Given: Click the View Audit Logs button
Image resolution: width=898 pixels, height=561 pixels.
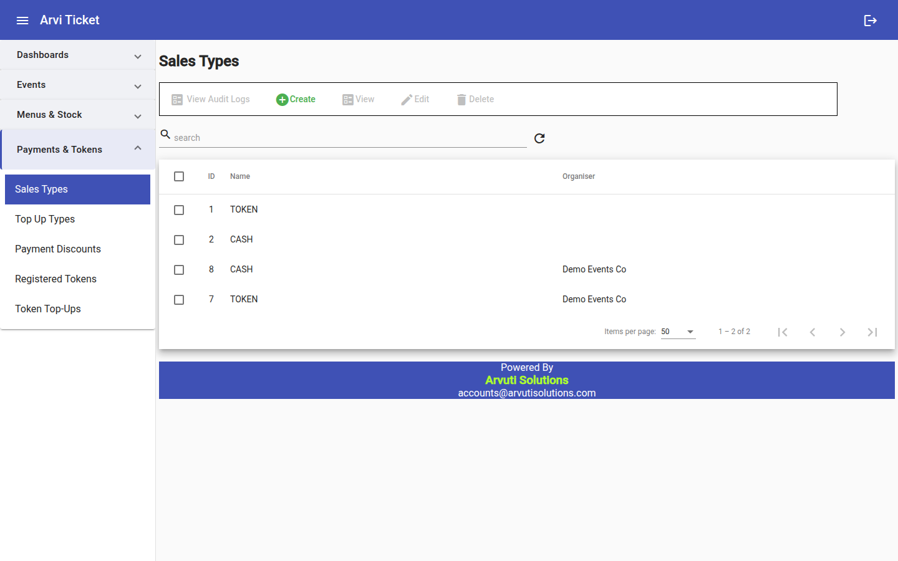Looking at the screenshot, I should pos(211,99).
